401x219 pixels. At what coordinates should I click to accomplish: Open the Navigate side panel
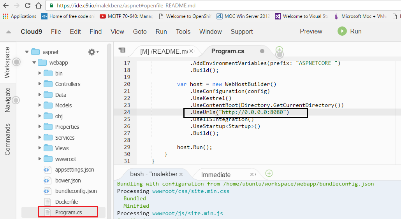(7, 100)
